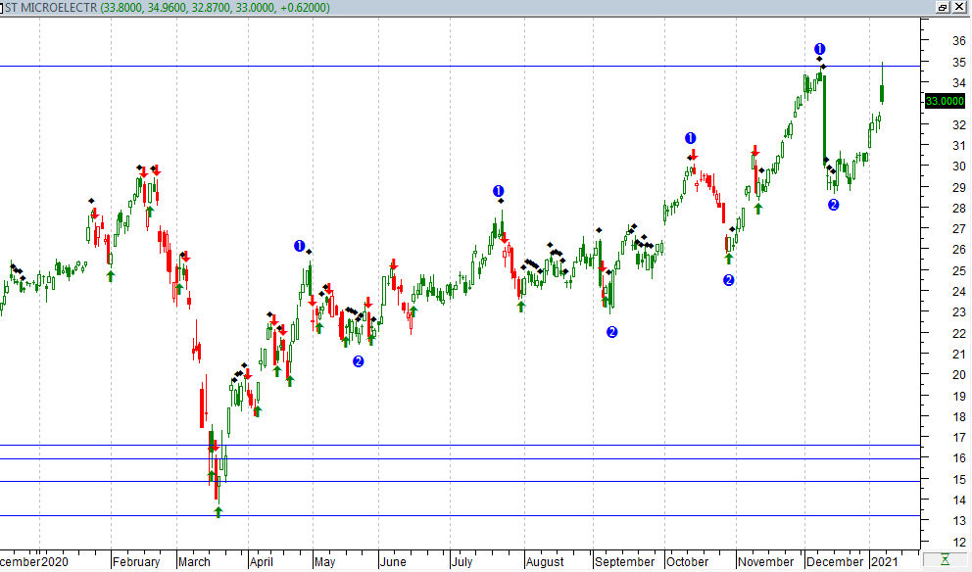Screen dimensions: 972x572
Task: Click the 30 tick on the price axis
Action: pos(959,167)
